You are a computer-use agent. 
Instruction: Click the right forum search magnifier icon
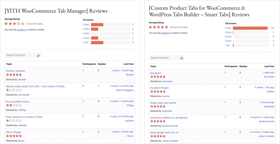point(182,58)
